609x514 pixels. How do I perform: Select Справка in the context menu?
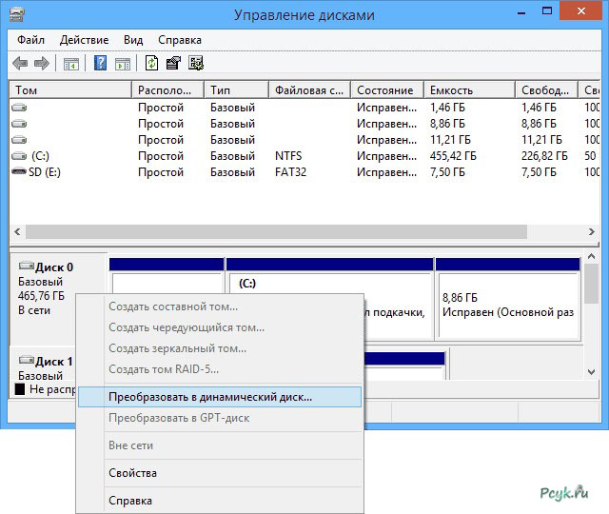pyautogui.click(x=220, y=501)
